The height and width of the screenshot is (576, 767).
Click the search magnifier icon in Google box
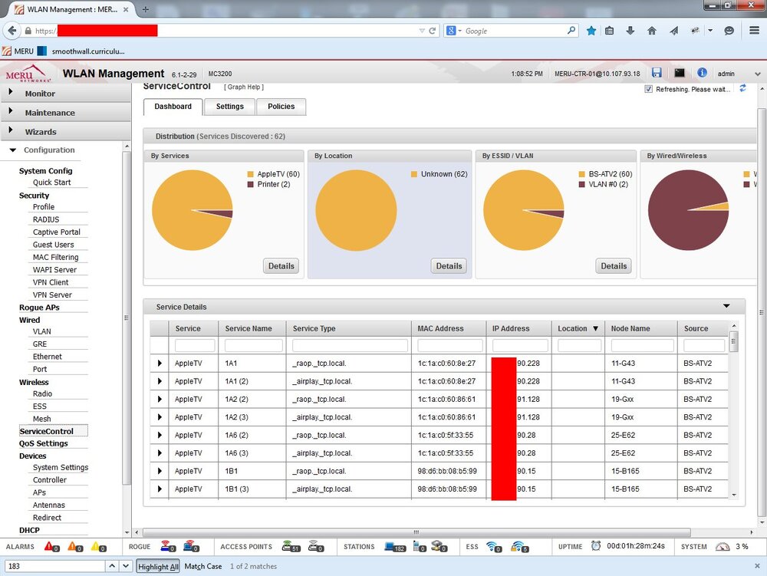[x=571, y=31]
